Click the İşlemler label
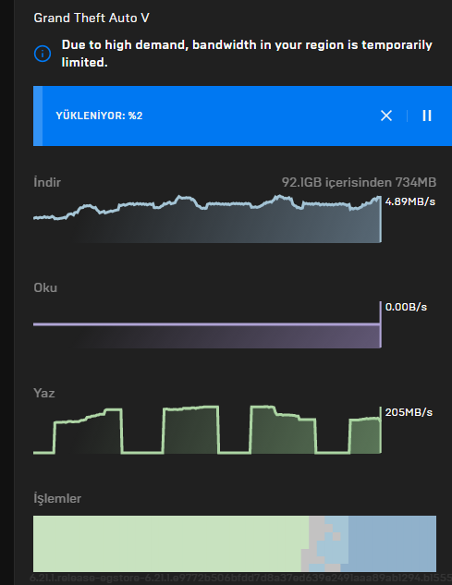 57,498
